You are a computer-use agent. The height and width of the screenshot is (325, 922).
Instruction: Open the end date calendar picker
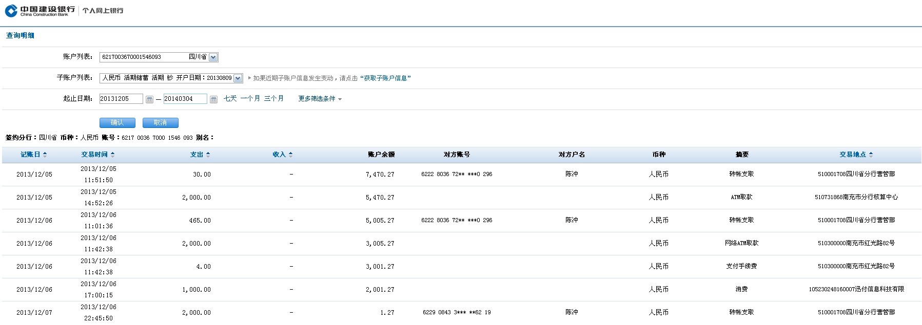coord(213,99)
